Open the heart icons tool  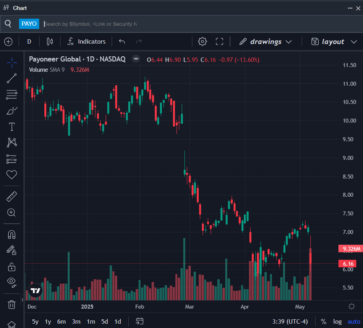[11, 175]
